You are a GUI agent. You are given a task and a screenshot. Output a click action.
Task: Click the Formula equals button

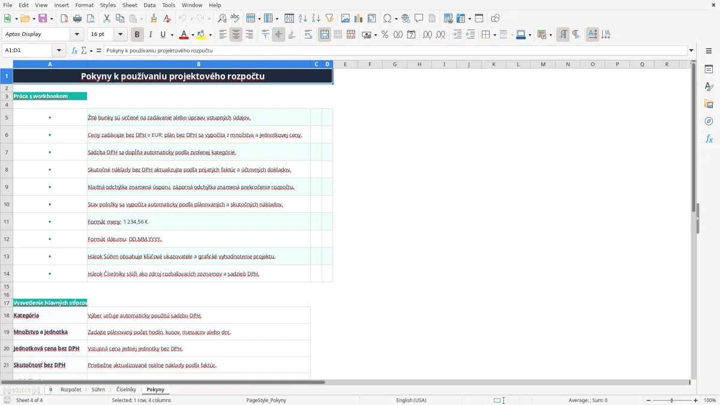[x=99, y=50]
